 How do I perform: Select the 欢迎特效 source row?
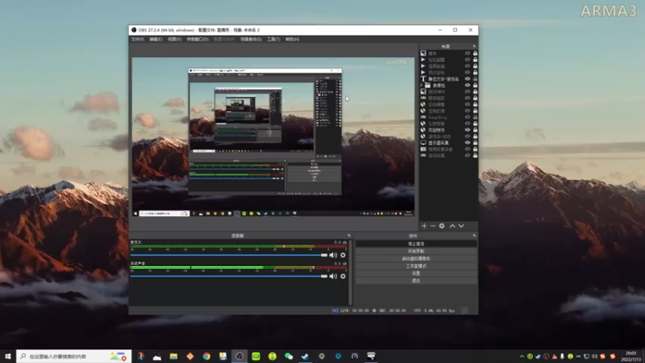tap(448, 130)
